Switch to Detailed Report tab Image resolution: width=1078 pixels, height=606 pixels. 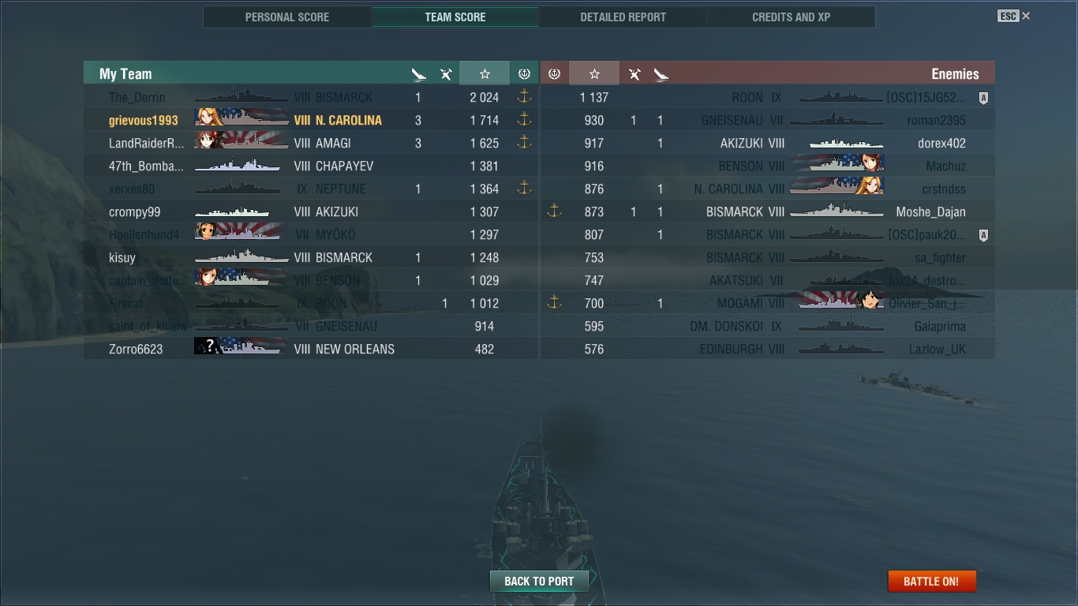[623, 17]
